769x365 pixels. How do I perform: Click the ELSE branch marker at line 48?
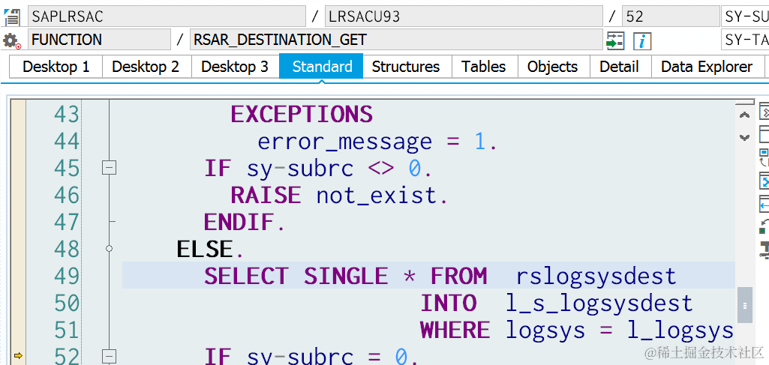(x=109, y=249)
